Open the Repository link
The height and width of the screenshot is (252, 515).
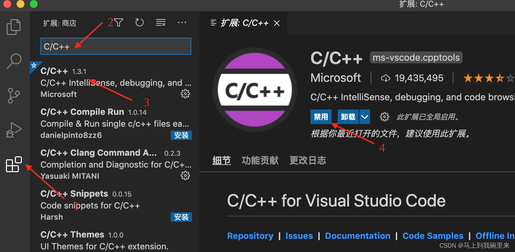click(x=250, y=236)
